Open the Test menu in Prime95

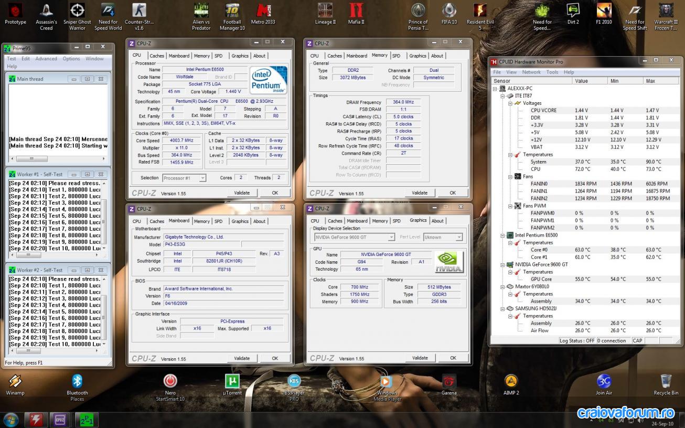12,59
